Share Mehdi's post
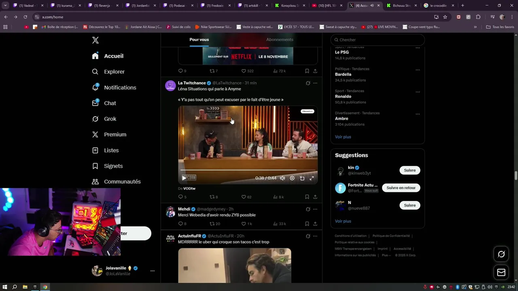This screenshot has height=291, width=518. [315, 224]
